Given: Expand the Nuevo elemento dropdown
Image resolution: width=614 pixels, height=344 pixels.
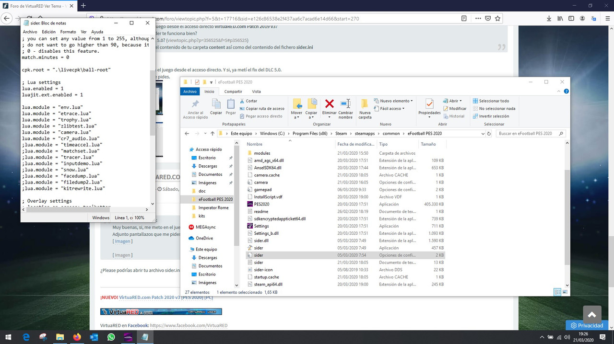Looking at the screenshot, I should point(393,101).
